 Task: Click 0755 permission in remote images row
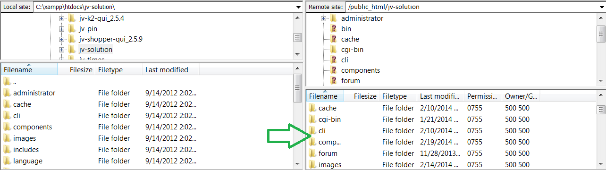[475, 165]
